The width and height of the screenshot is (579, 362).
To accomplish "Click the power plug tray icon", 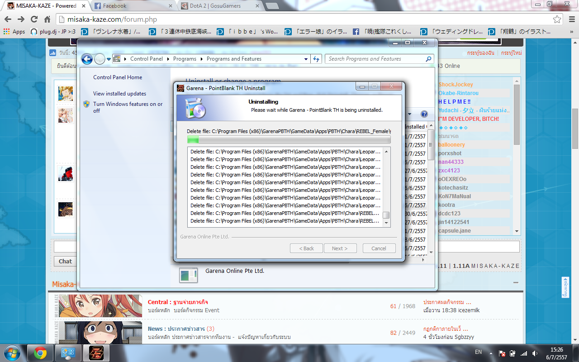I will (513, 353).
